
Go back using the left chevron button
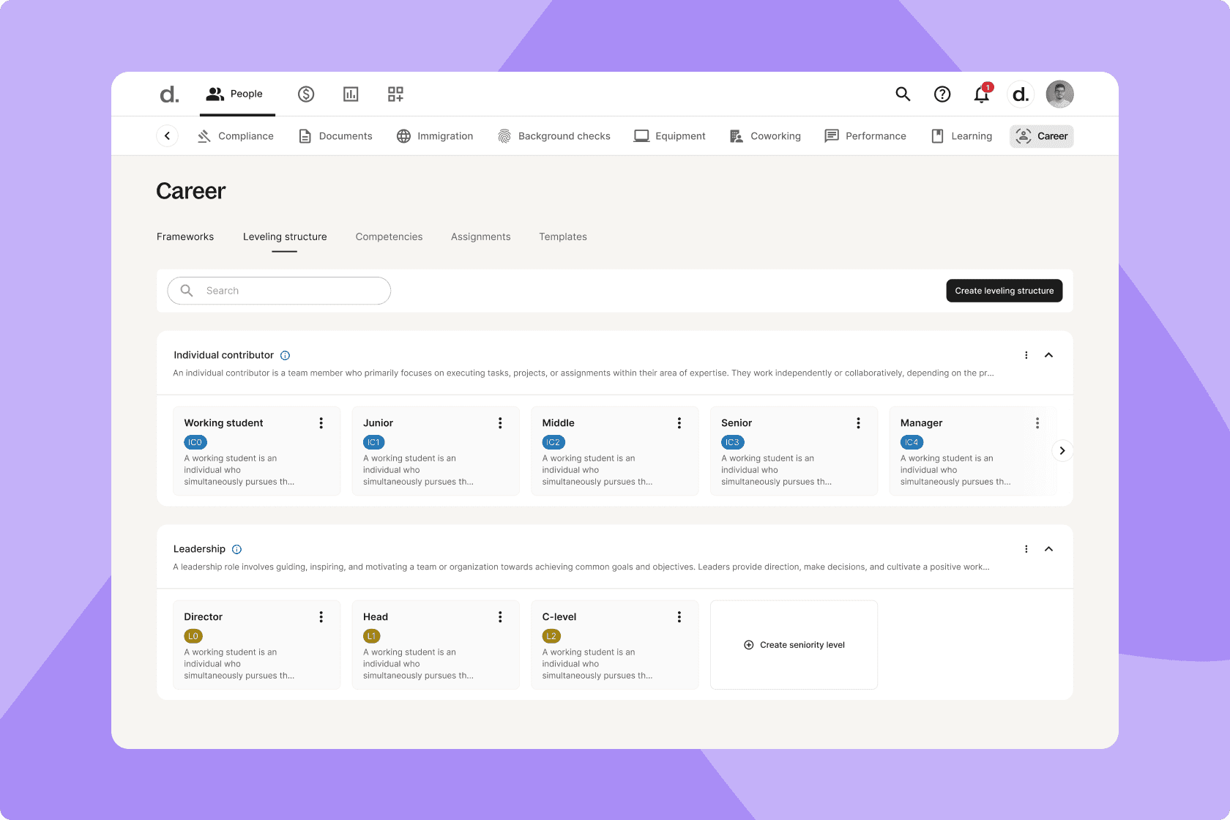167,136
